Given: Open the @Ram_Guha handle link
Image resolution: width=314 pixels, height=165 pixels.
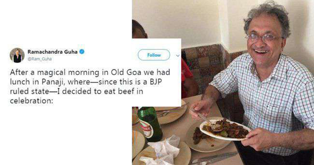Looking at the screenshot, I should pyautogui.click(x=40, y=59).
